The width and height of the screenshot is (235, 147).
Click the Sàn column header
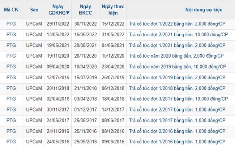pos(34,10)
